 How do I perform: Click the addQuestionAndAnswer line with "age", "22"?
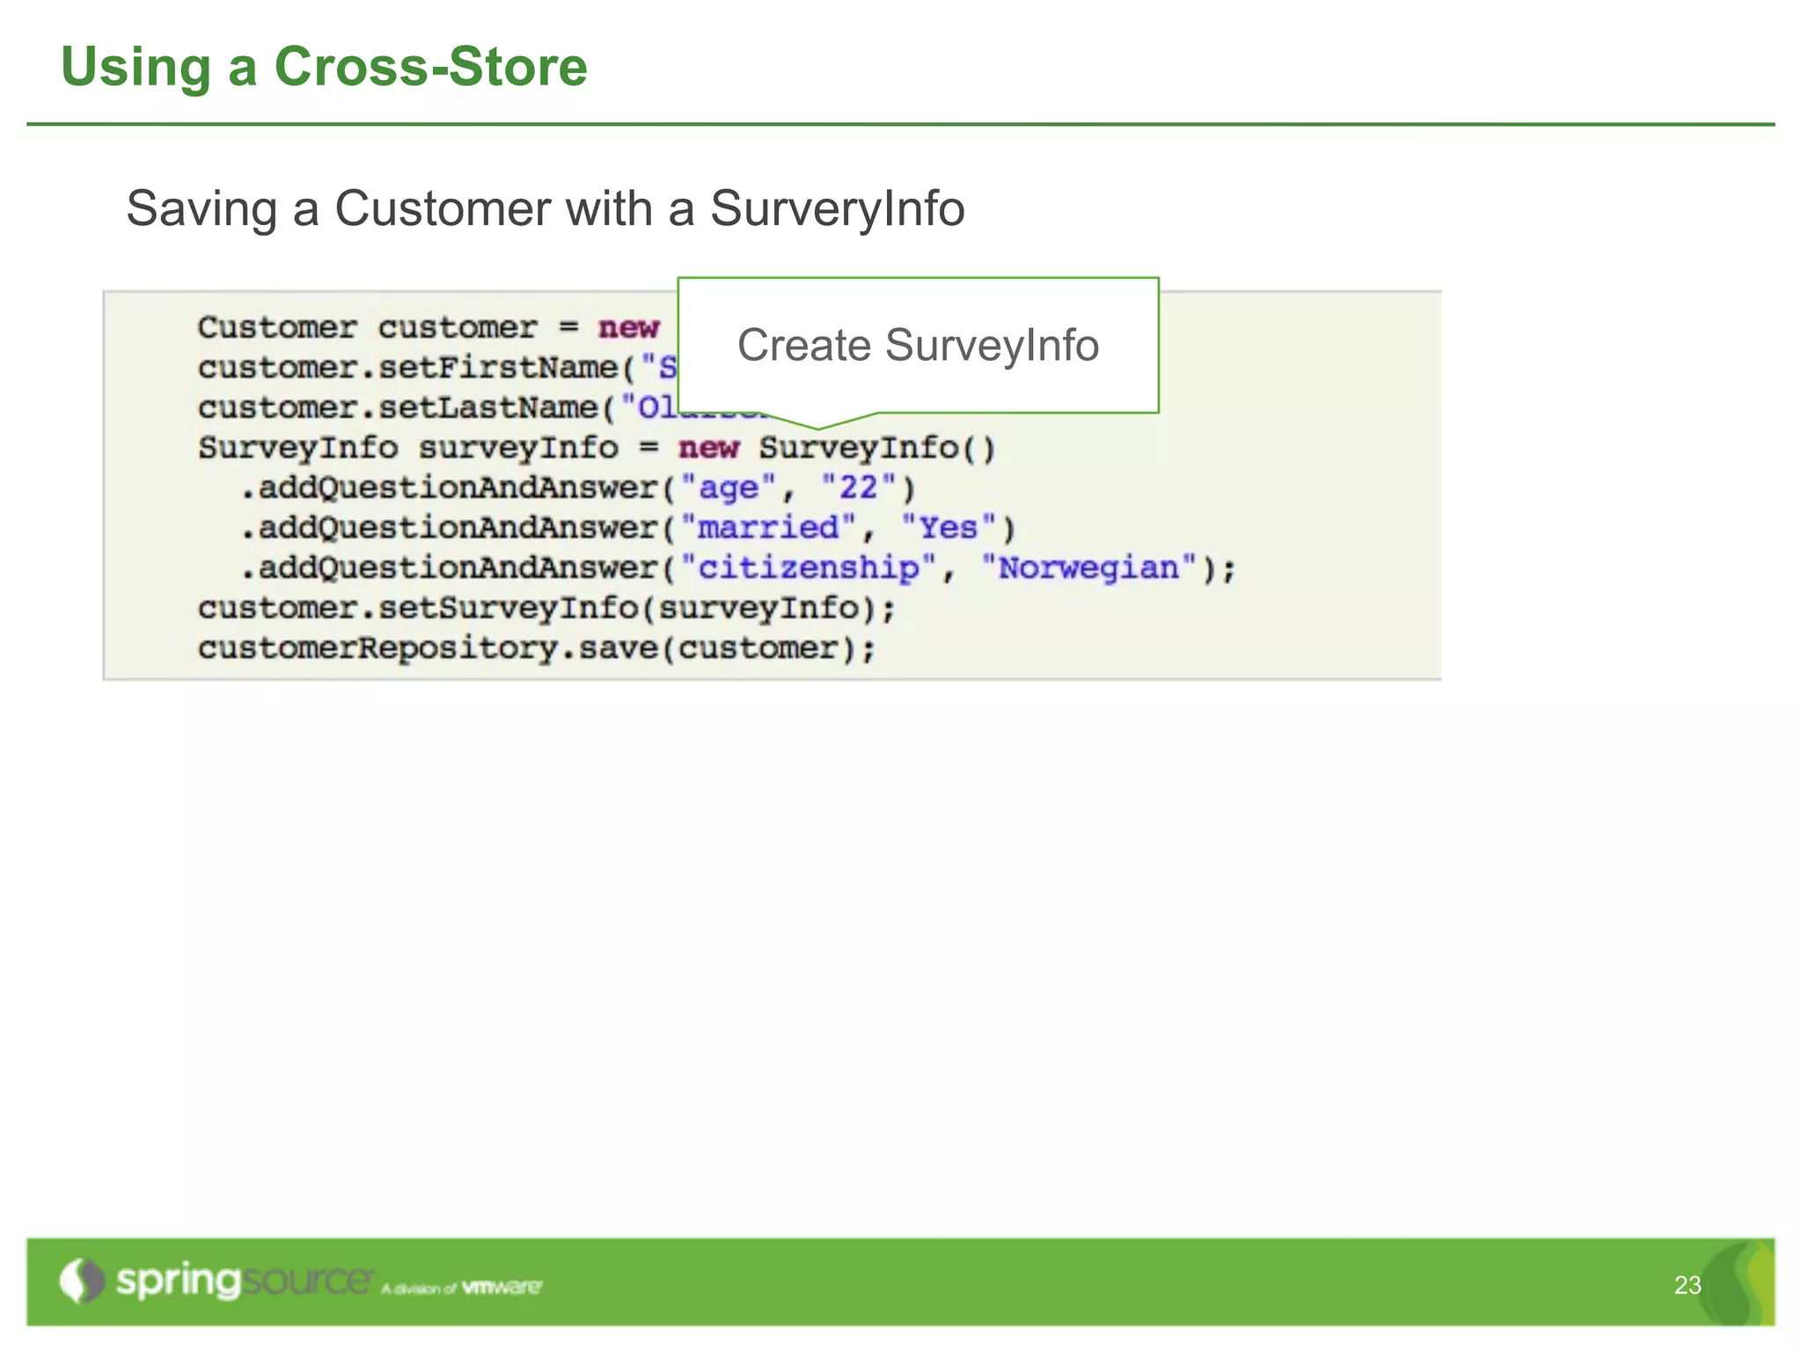click(x=578, y=488)
